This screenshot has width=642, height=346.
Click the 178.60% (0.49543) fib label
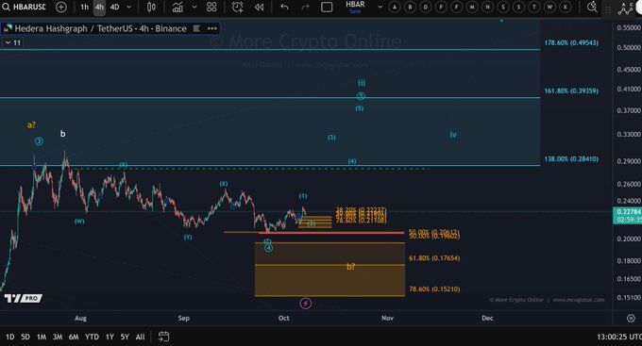point(571,43)
